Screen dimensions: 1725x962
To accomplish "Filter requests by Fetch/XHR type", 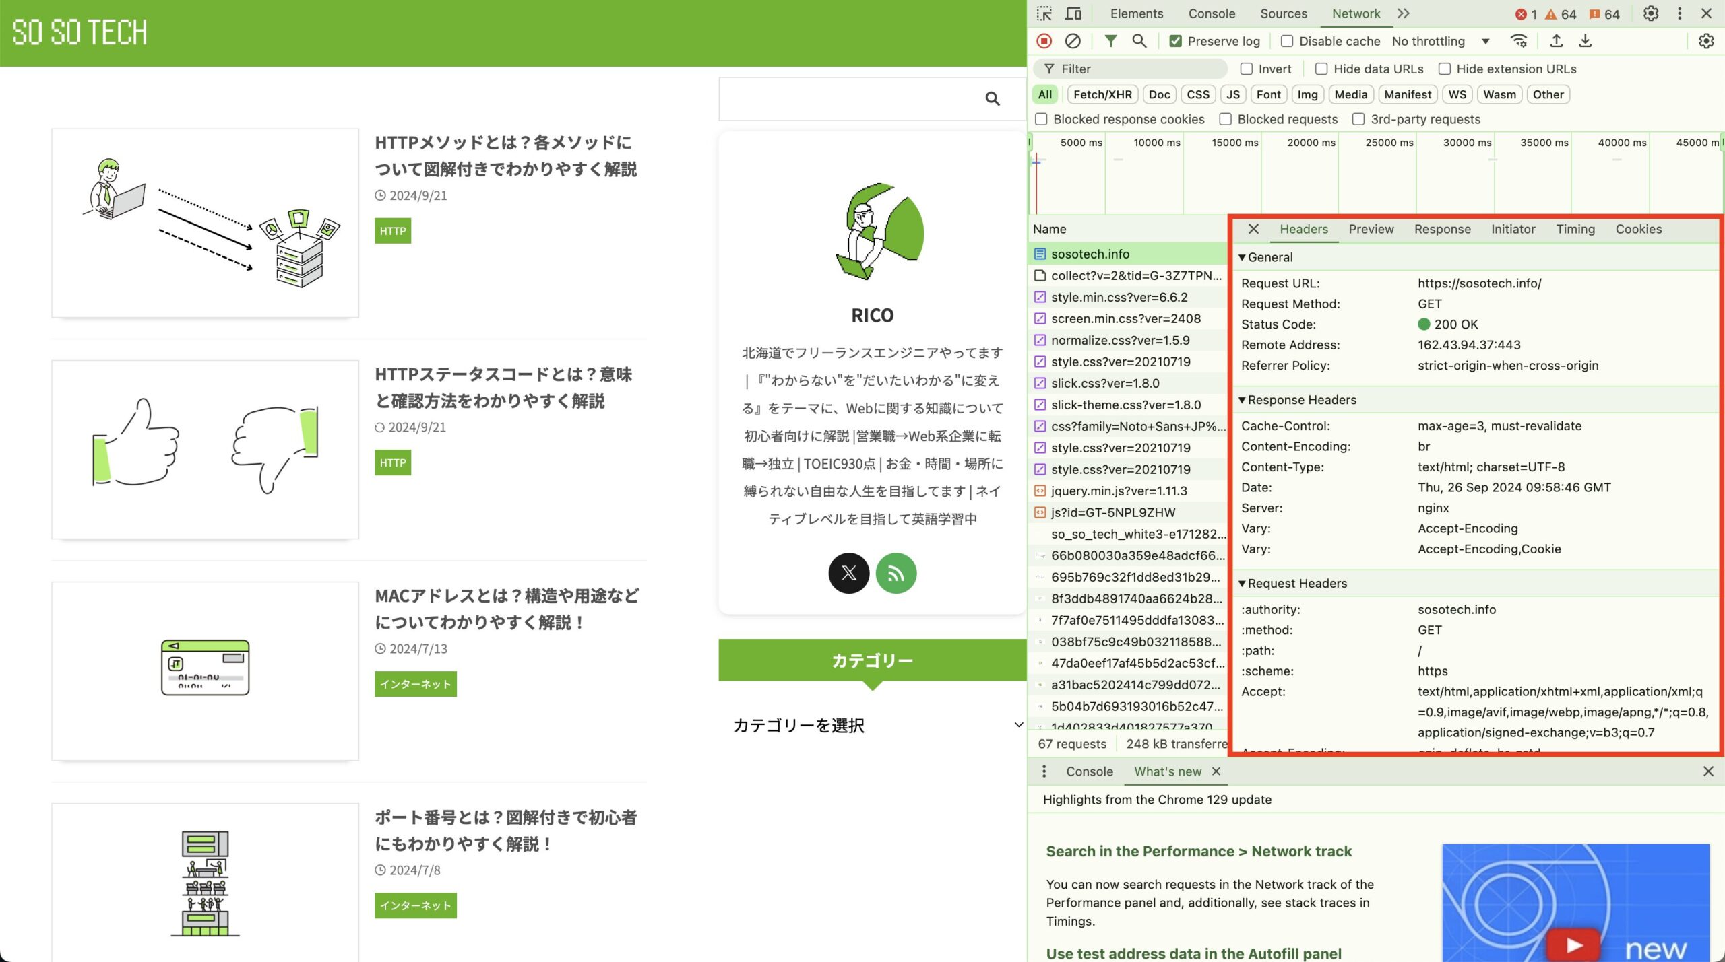I will (1102, 94).
